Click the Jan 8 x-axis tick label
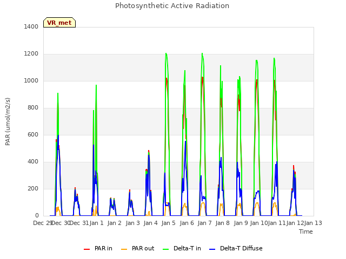The image size is (346, 259). coord(223,223)
